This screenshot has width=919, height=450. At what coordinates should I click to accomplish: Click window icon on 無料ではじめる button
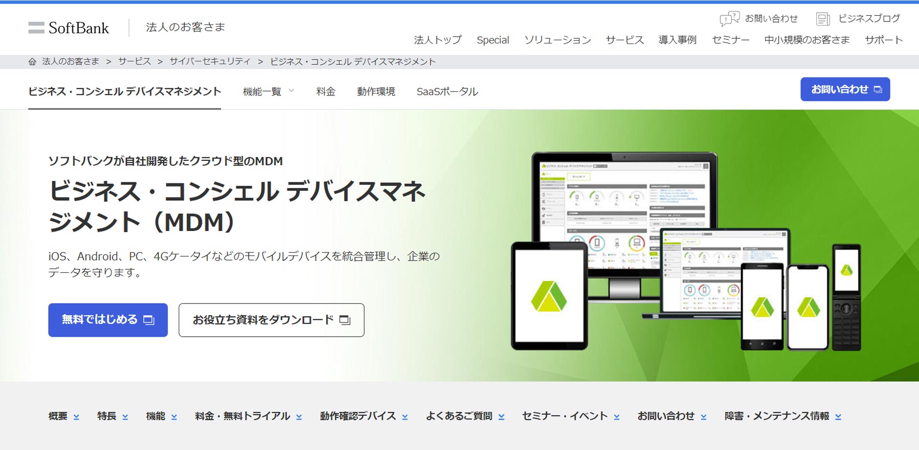point(149,320)
